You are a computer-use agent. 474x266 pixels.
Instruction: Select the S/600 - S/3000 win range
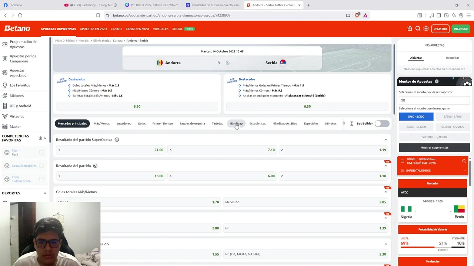coord(416,127)
